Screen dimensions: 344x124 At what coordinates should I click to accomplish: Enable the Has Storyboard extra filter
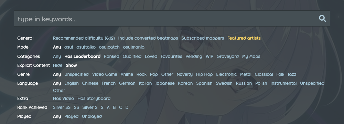pos(94,99)
